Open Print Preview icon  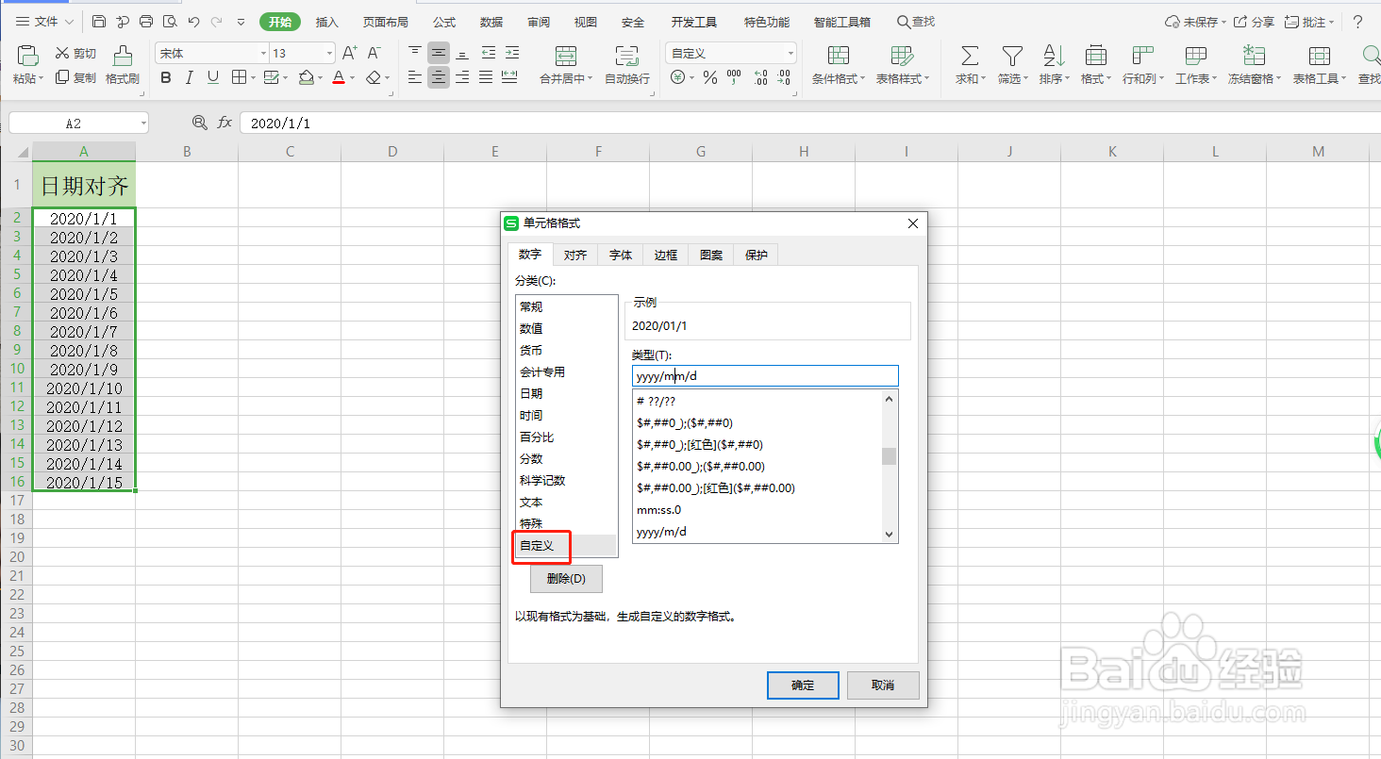click(170, 22)
